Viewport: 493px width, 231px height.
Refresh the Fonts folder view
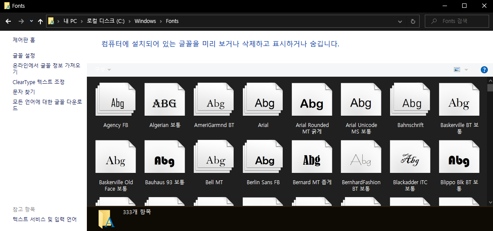(413, 21)
